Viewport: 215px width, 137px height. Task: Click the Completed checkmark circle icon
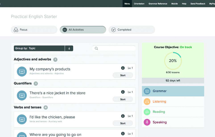[113, 30]
